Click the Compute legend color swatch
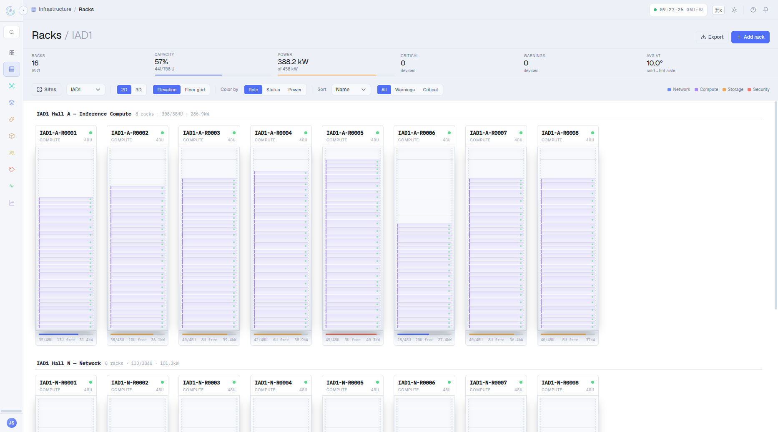Screen dimensions: 778x432 696,90
